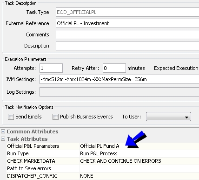Select the Official PL Fund A value
Screen dimensions: 199x180
(x=99, y=146)
